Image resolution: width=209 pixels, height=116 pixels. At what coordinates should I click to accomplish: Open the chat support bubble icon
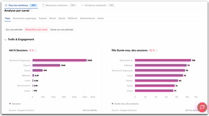pyautogui.click(x=202, y=107)
